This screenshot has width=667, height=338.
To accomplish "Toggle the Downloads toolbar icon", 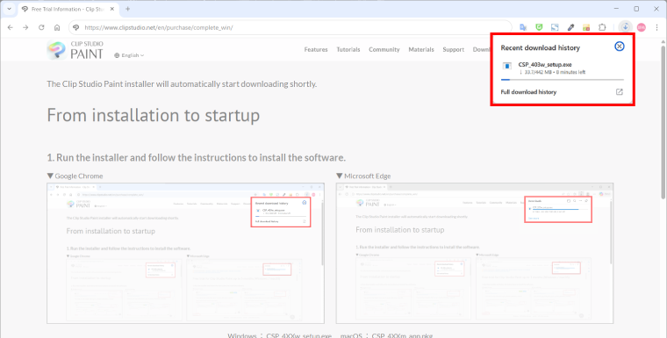I will [625, 27].
